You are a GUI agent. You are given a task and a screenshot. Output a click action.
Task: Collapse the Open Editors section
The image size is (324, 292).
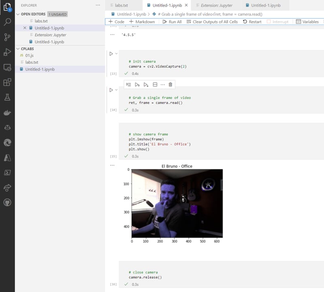pyautogui.click(x=18, y=14)
